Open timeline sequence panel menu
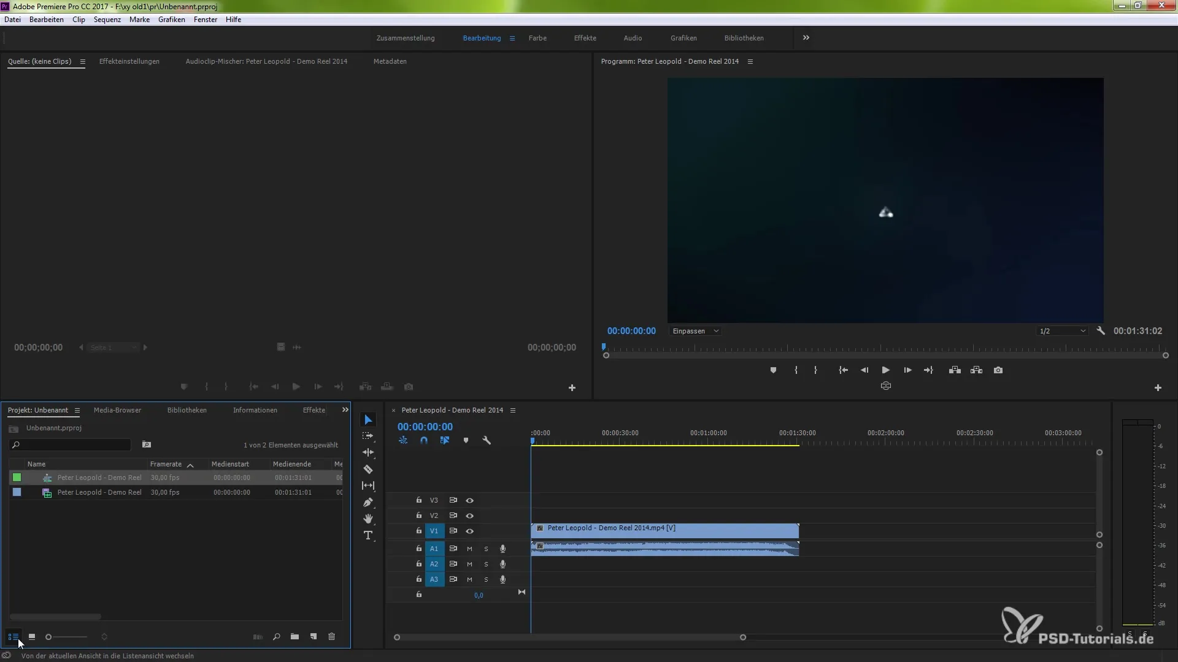 [x=513, y=411]
